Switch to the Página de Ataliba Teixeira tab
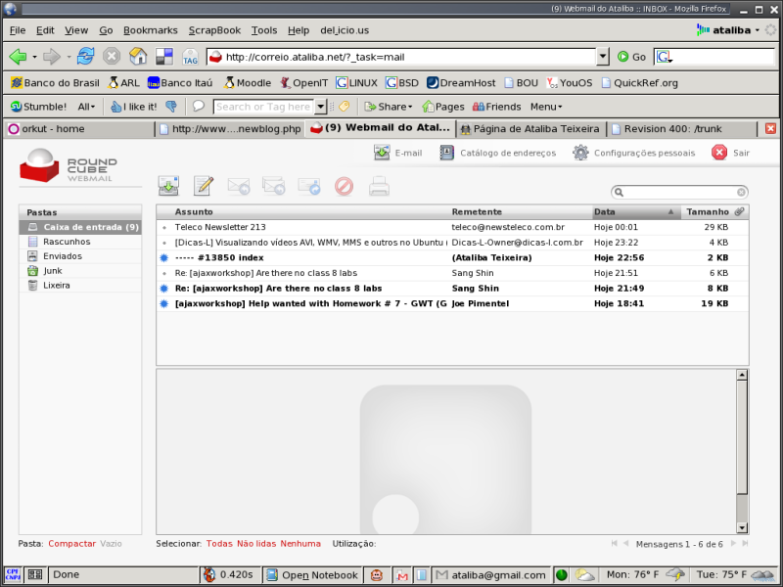 (531, 129)
